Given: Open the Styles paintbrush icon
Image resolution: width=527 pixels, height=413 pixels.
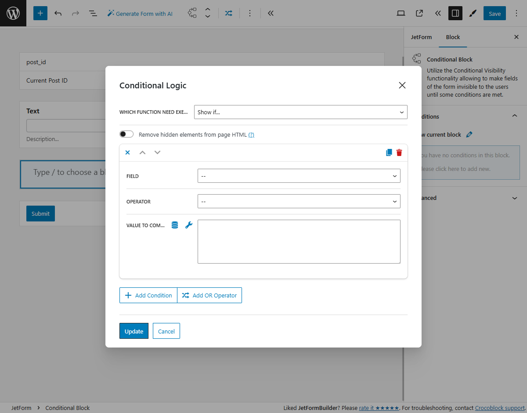Looking at the screenshot, I should [473, 13].
